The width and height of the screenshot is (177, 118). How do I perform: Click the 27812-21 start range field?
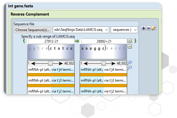51,41
